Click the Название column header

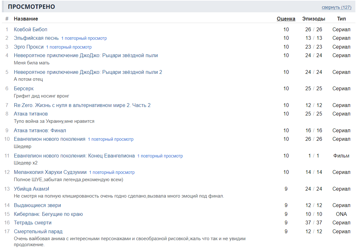[26, 19]
